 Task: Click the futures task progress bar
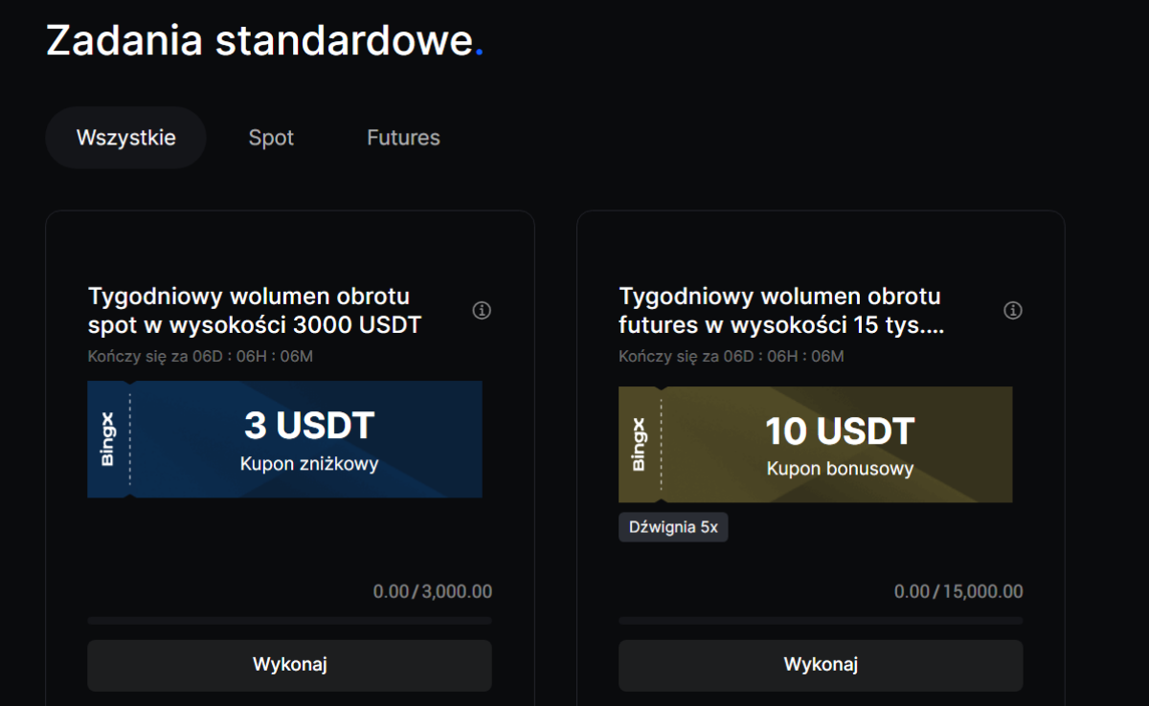[821, 620]
